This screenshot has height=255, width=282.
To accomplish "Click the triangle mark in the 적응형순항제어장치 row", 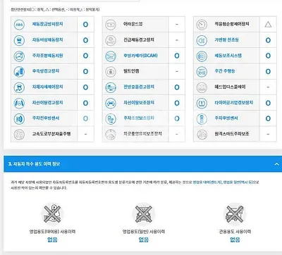I will click(x=268, y=24).
